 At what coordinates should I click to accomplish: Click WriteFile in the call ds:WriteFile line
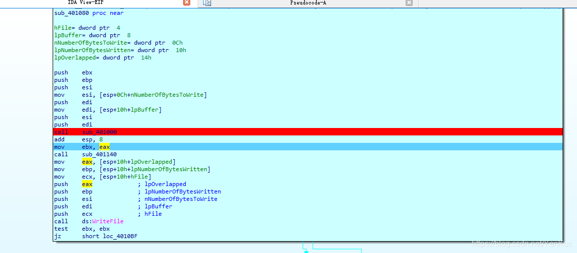108,221
